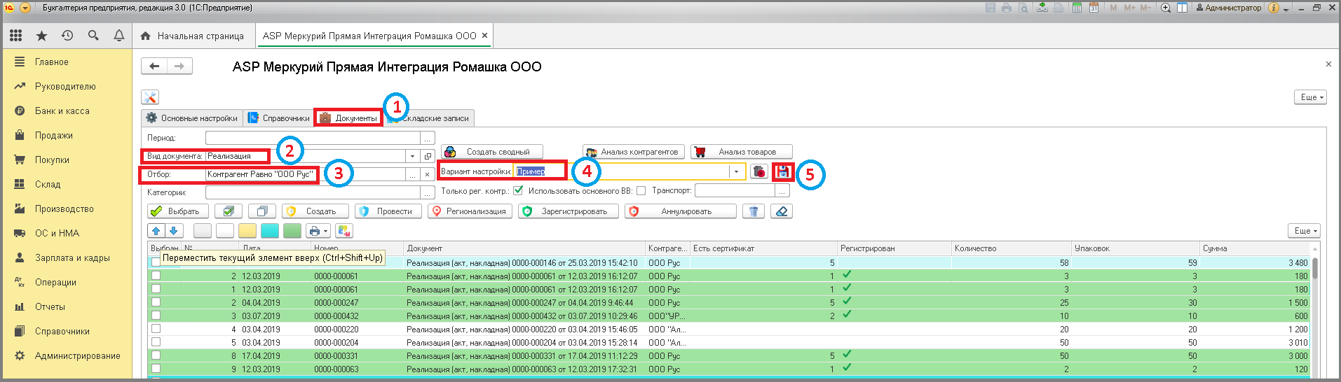Open Favorites star icon

41,35
